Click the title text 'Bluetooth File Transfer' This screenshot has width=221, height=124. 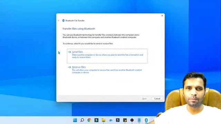[75, 21]
